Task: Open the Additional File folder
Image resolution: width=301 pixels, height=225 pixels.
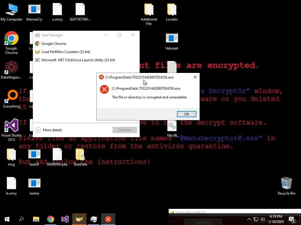Action: (149, 14)
